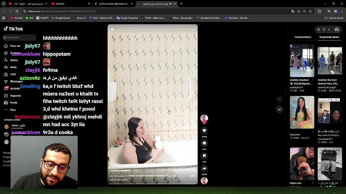Mute the video with the speaker icon
The height and width of the screenshot is (194, 346).
tap(113, 29)
